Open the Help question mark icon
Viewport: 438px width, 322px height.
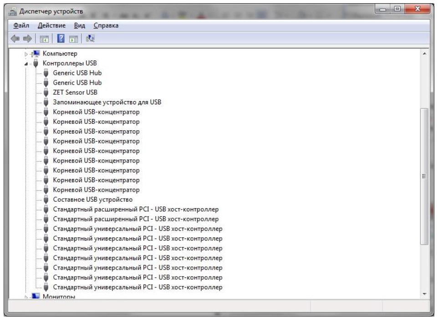coord(61,38)
